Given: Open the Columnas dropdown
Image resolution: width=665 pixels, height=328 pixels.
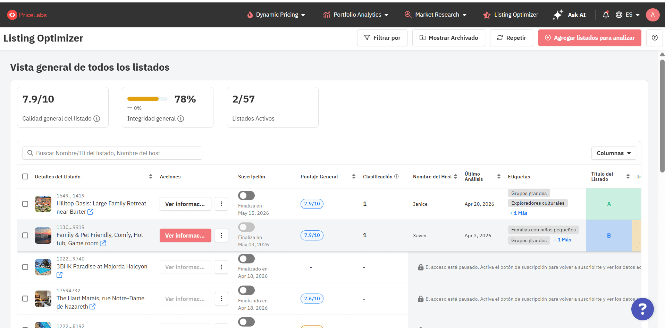Looking at the screenshot, I should tap(613, 153).
